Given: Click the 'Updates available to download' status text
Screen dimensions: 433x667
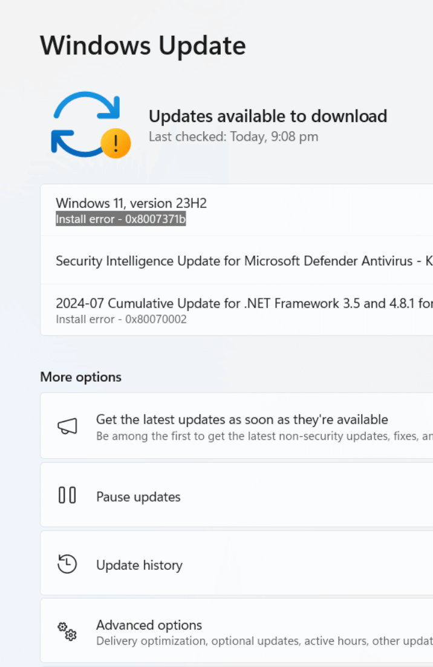Looking at the screenshot, I should click(x=267, y=116).
